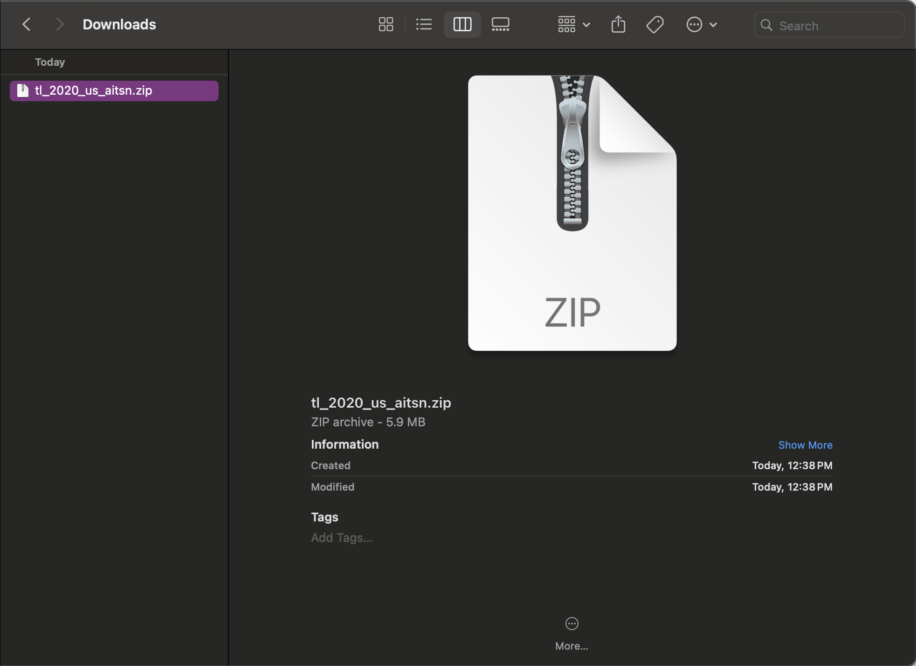Click the More… button at bottom
The image size is (916, 666).
click(x=572, y=634)
